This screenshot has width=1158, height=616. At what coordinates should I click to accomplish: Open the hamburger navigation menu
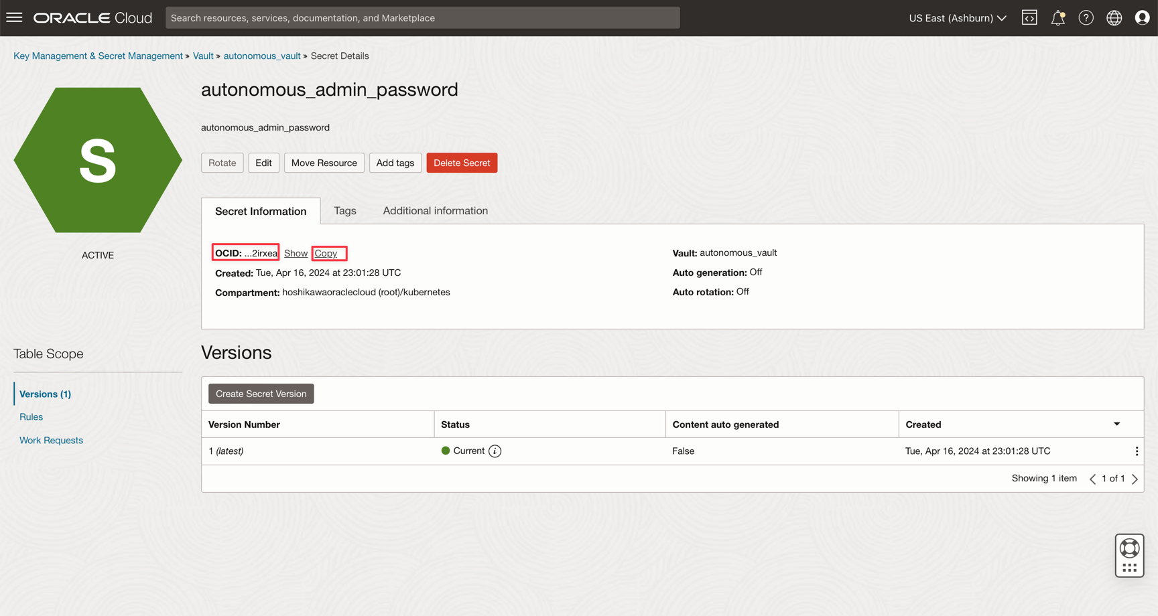[x=14, y=18]
